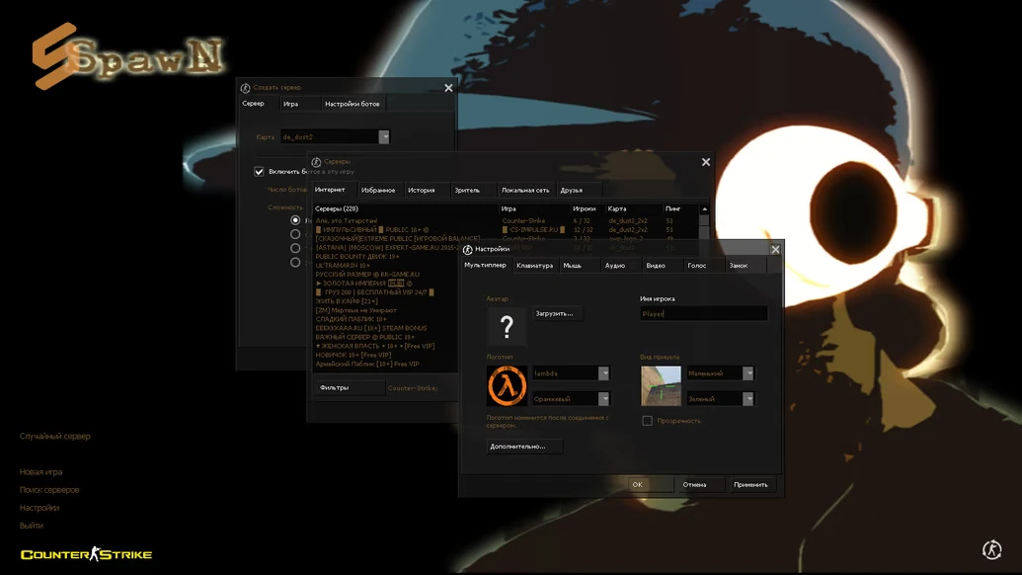The height and width of the screenshot is (575, 1022).
Task: Click the Имя игрока name input field
Action: (x=703, y=314)
